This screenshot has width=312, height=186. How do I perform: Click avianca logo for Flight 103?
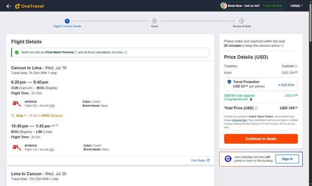pos(17,148)
